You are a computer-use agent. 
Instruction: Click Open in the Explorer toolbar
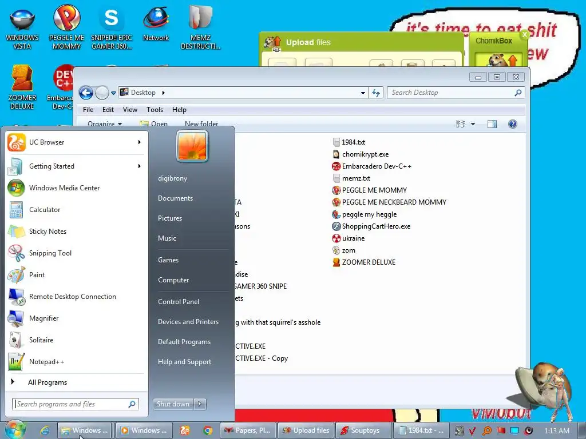153,124
